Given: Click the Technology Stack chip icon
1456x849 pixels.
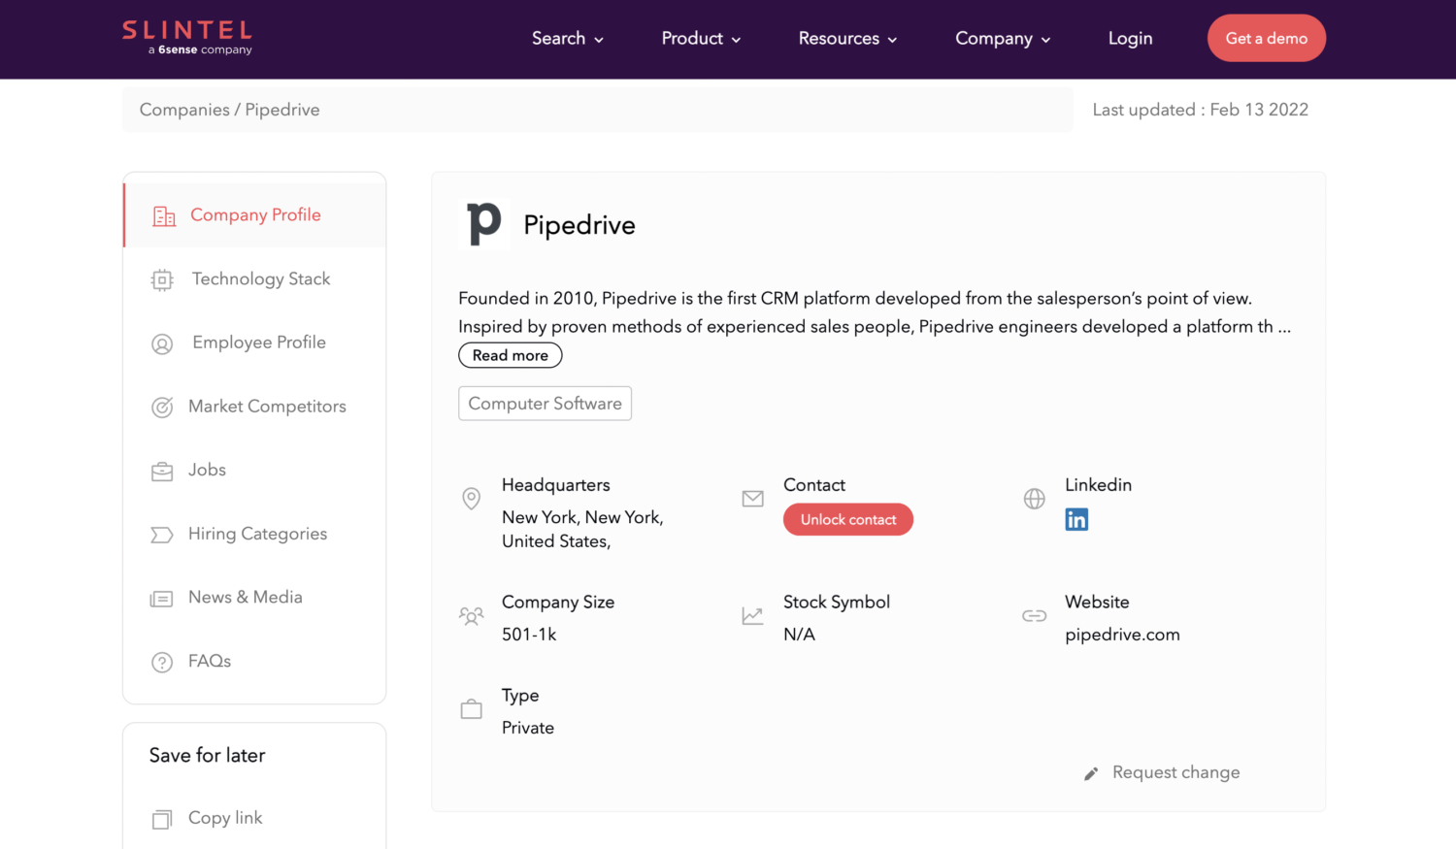Looking at the screenshot, I should tap(162, 279).
